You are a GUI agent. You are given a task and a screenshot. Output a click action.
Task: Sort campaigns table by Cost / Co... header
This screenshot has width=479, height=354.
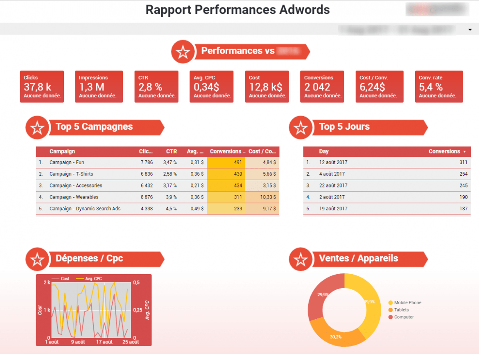[262, 151]
